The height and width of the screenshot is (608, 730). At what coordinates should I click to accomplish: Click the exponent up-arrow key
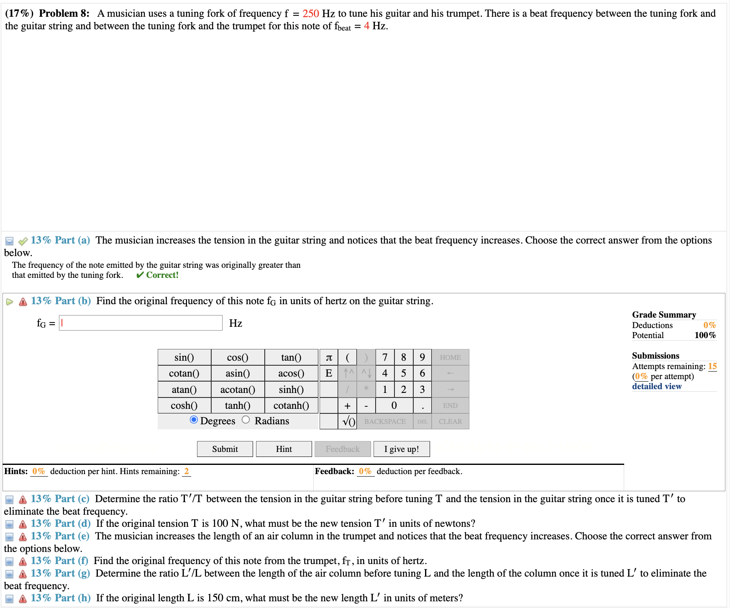coord(347,373)
